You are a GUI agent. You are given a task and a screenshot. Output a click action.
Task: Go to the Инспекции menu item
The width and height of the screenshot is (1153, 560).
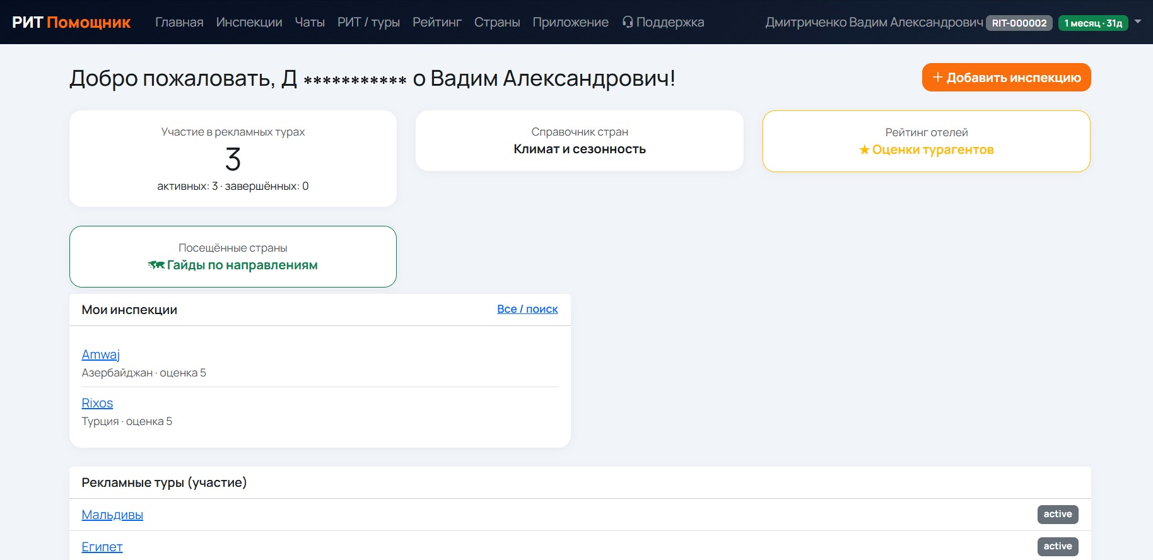point(249,22)
